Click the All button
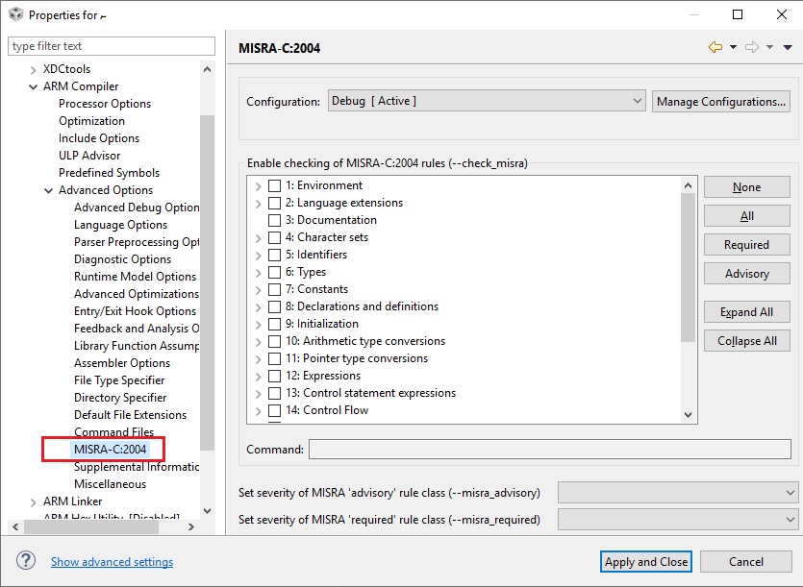803x587 pixels. (746, 216)
